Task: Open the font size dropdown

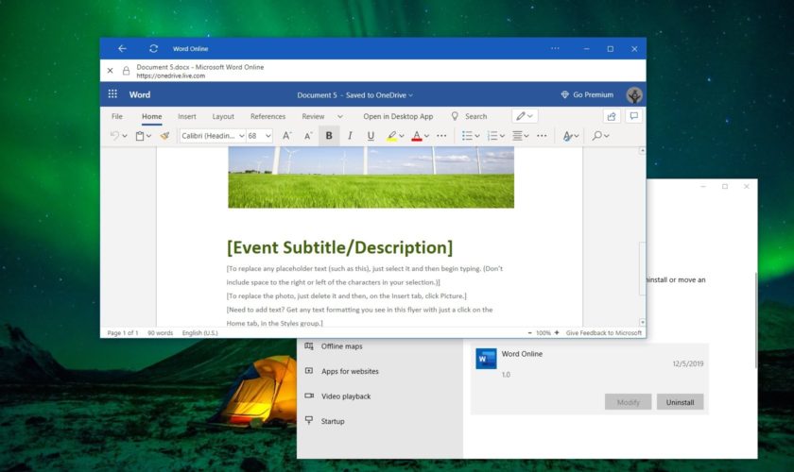Action: (268, 136)
